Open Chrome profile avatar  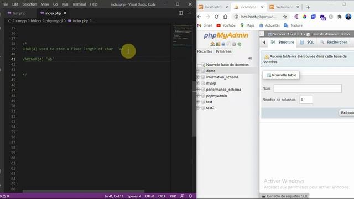click(348, 17)
